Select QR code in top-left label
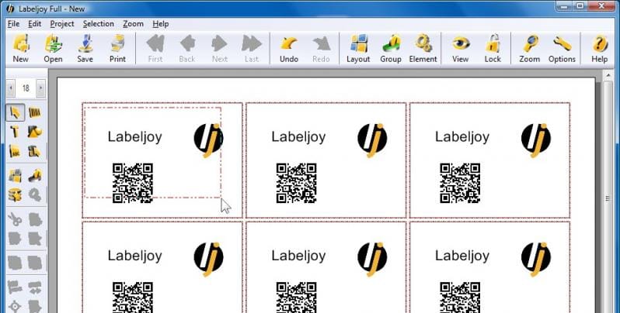The width and height of the screenshot is (620, 313). (133, 183)
